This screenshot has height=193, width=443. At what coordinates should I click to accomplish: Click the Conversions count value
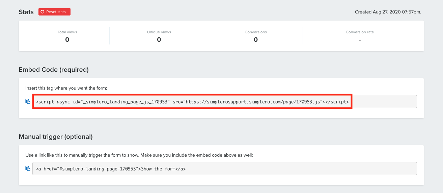pyautogui.click(x=256, y=40)
